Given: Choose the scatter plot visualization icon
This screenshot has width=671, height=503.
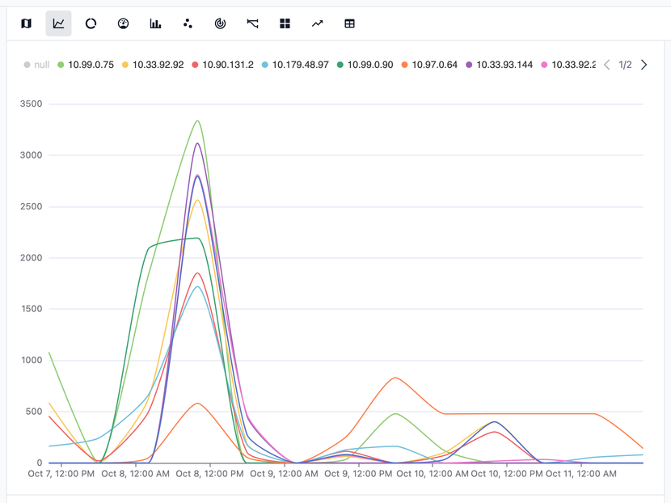Looking at the screenshot, I should [188, 23].
